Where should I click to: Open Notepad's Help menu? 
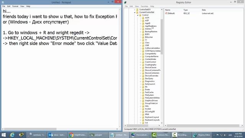click(28, 6)
